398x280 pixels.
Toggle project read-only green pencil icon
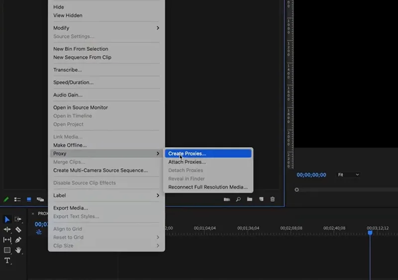point(6,199)
